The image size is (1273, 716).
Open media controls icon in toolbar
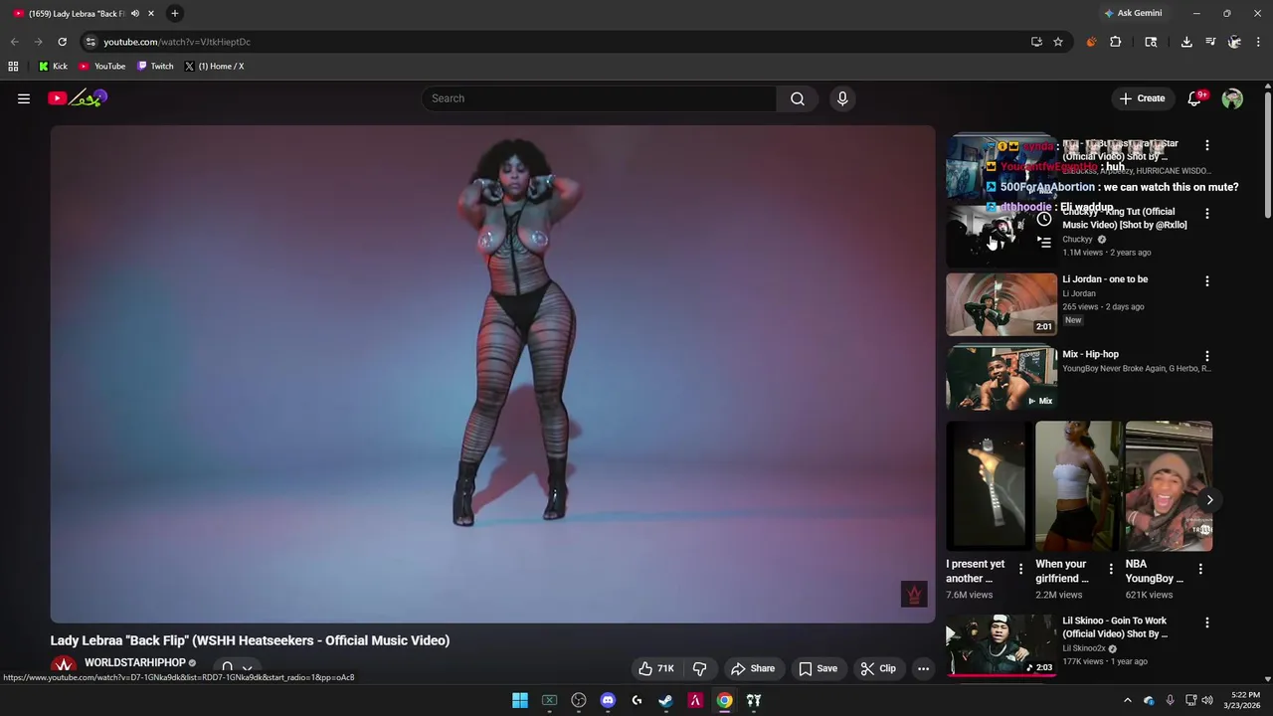(1210, 42)
